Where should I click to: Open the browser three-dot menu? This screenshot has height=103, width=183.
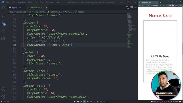(x=181, y=5)
